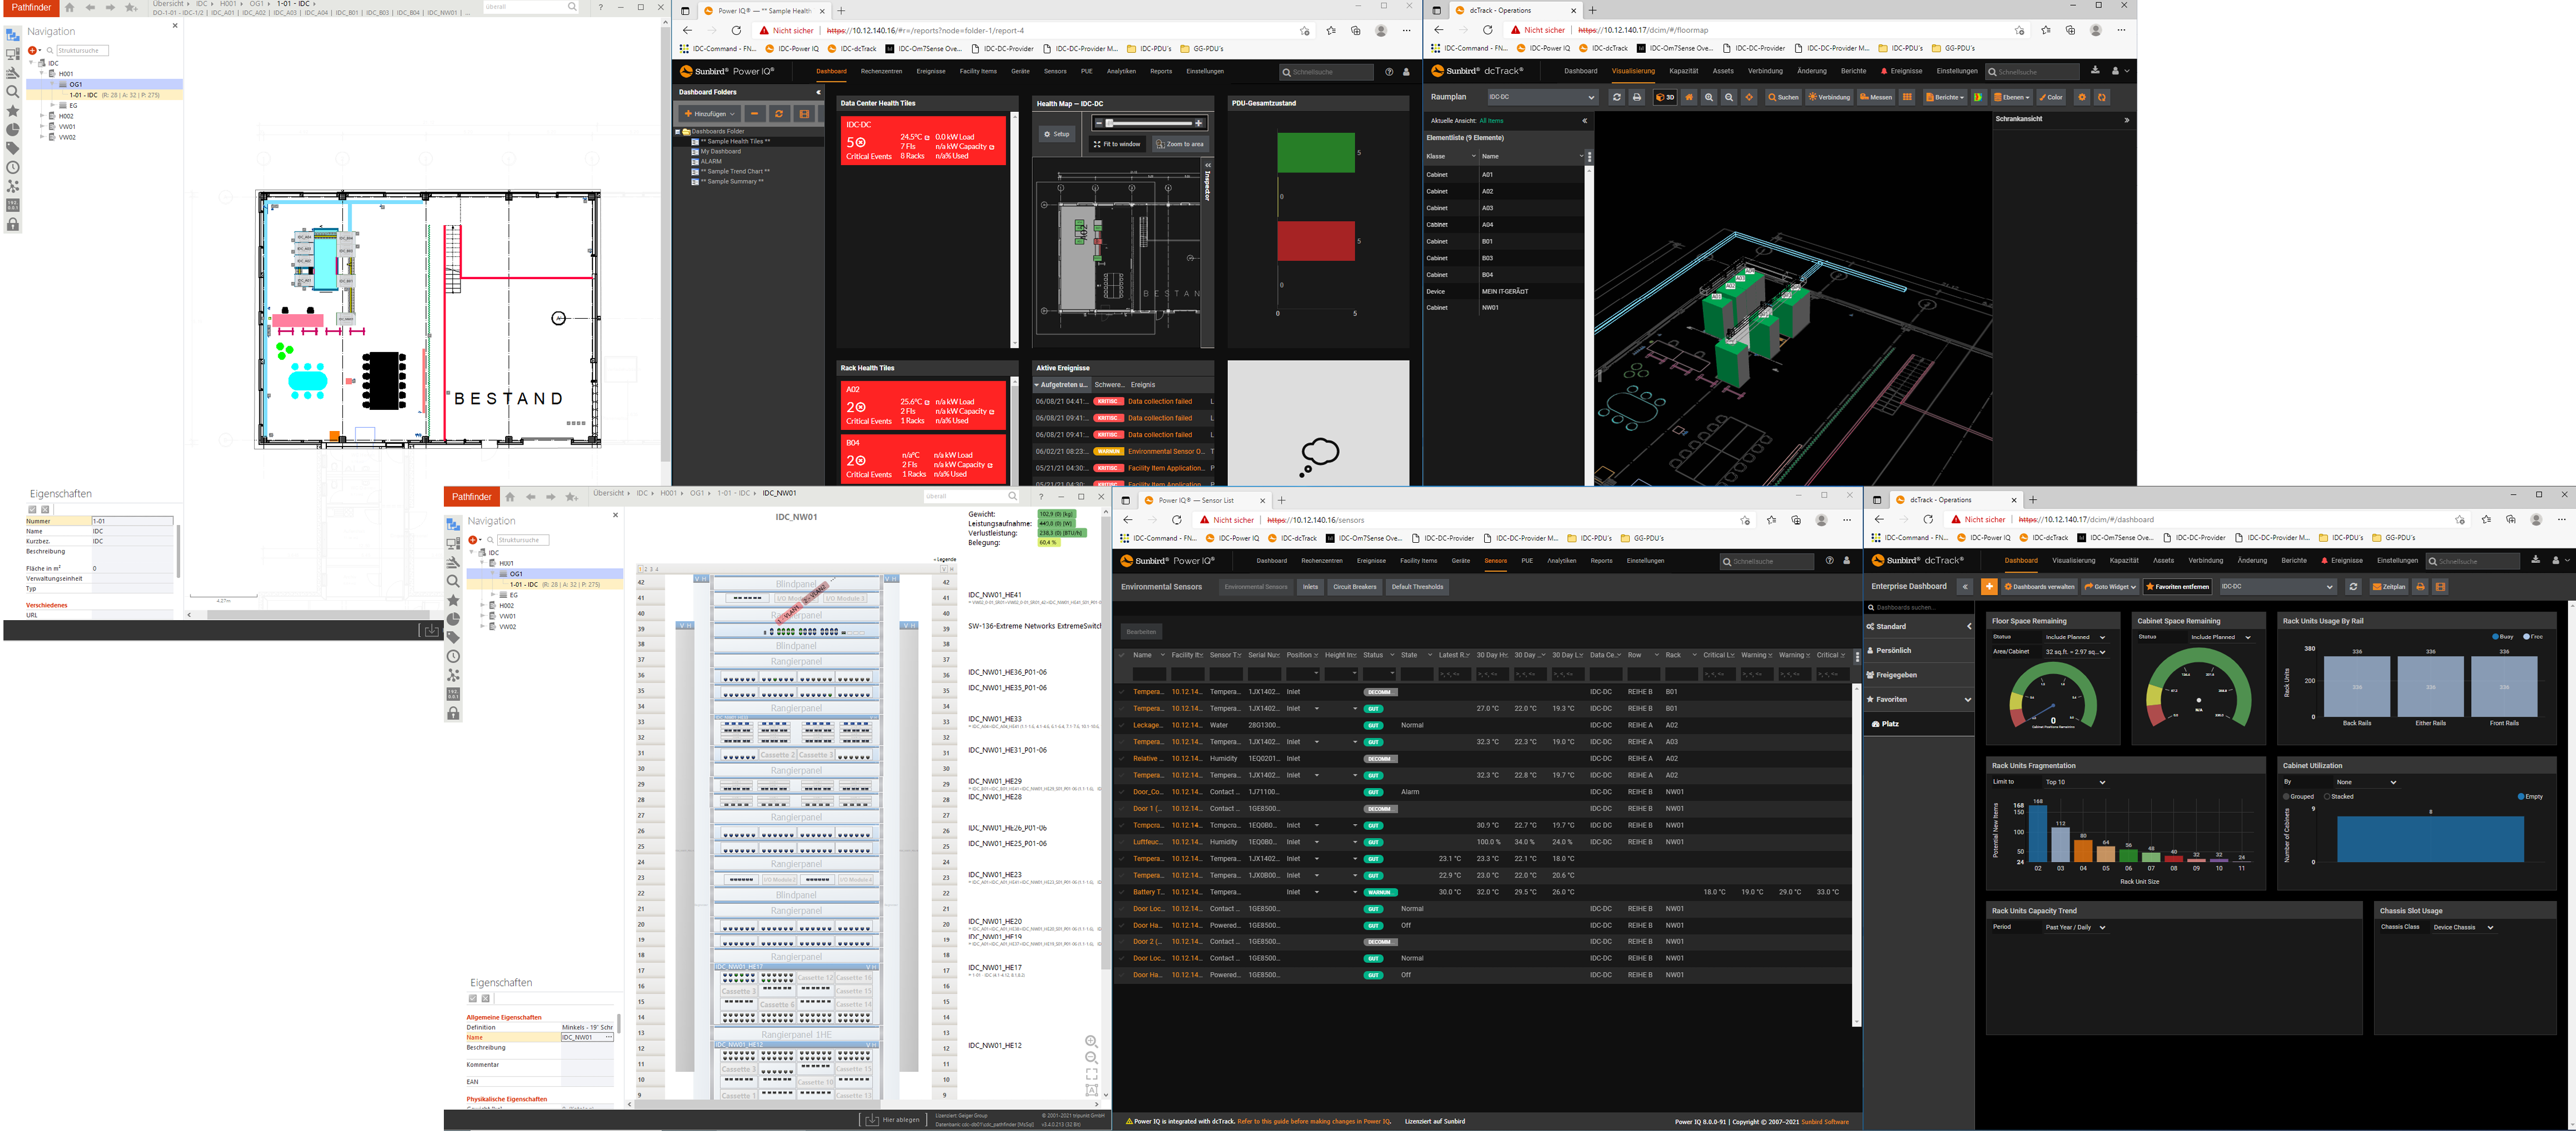2576x1132 pixels.
Task: Click the Dashboards verwalten button
Action: [2040, 586]
